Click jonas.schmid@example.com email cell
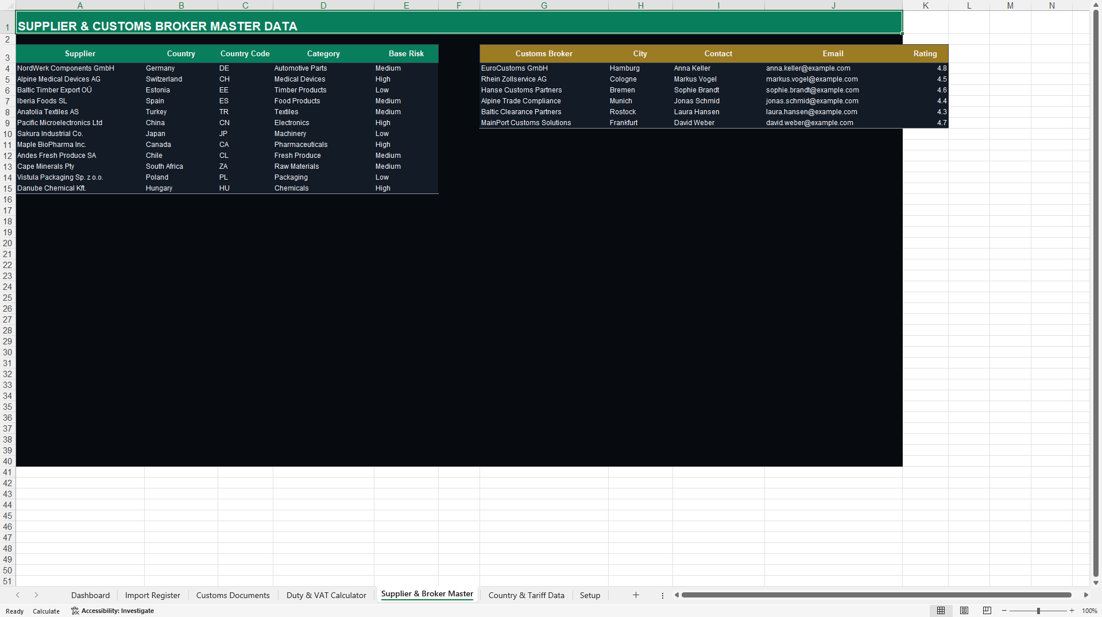 point(833,101)
